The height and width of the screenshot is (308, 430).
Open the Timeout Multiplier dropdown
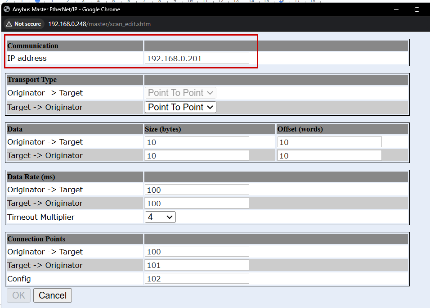[160, 217]
